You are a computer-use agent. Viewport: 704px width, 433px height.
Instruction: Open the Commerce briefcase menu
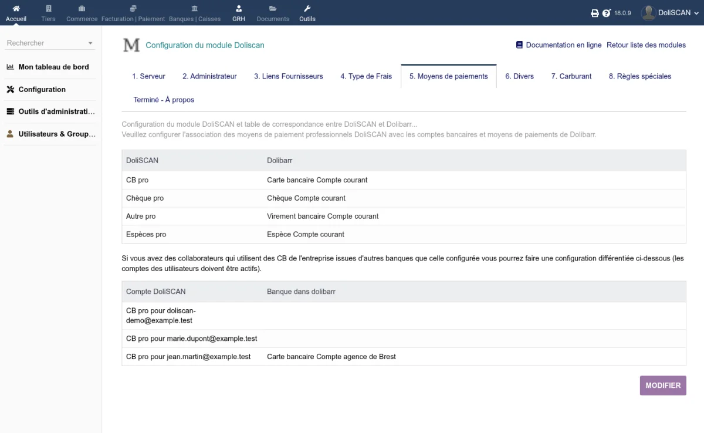click(x=82, y=13)
